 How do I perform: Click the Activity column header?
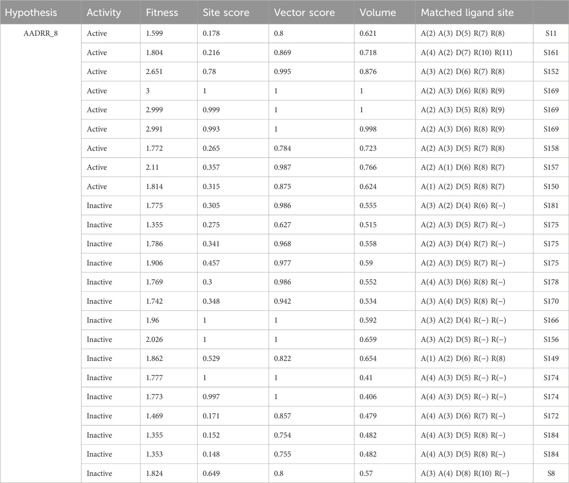[x=103, y=12]
